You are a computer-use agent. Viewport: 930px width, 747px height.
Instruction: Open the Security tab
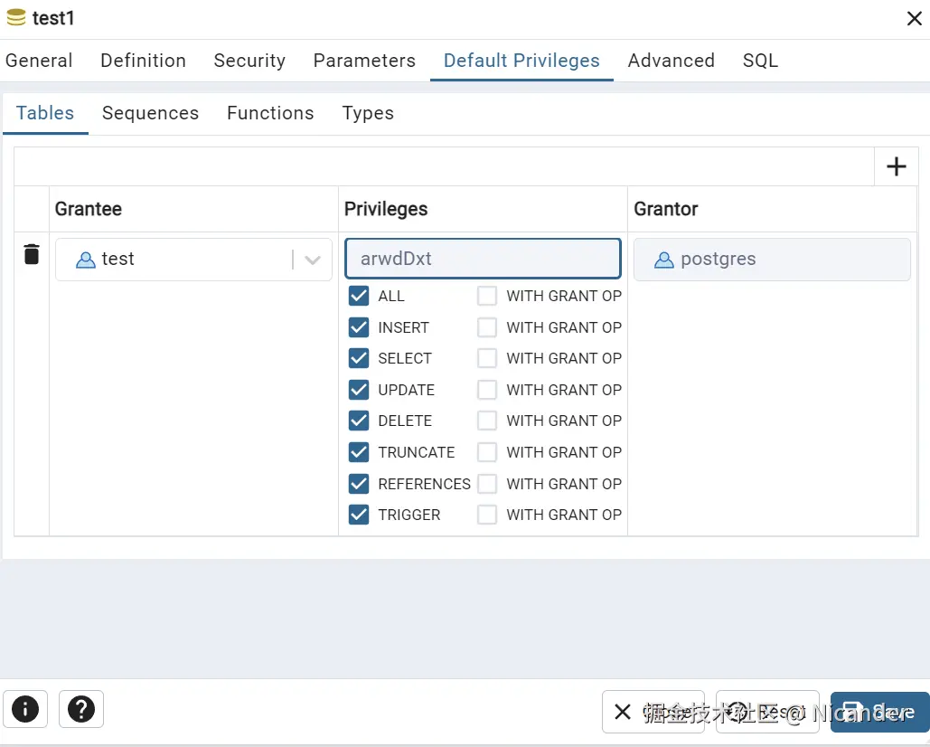(x=249, y=61)
